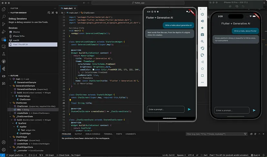
Task: Click color swatch before Color.fromARGB
Action: click(93, 70)
